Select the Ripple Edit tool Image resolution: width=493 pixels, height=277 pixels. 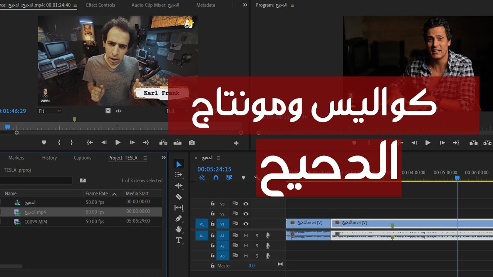coord(179,186)
